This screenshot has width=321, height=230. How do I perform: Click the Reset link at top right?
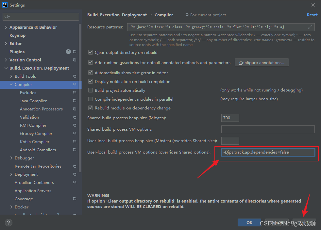pyautogui.click(x=312, y=15)
